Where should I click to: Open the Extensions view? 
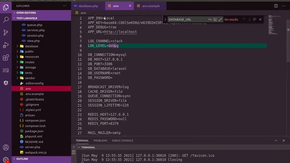pos(6,58)
